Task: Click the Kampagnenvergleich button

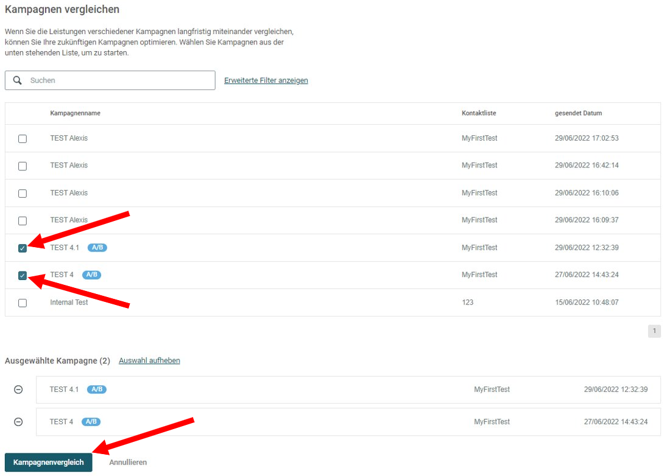Action: pyautogui.click(x=49, y=462)
